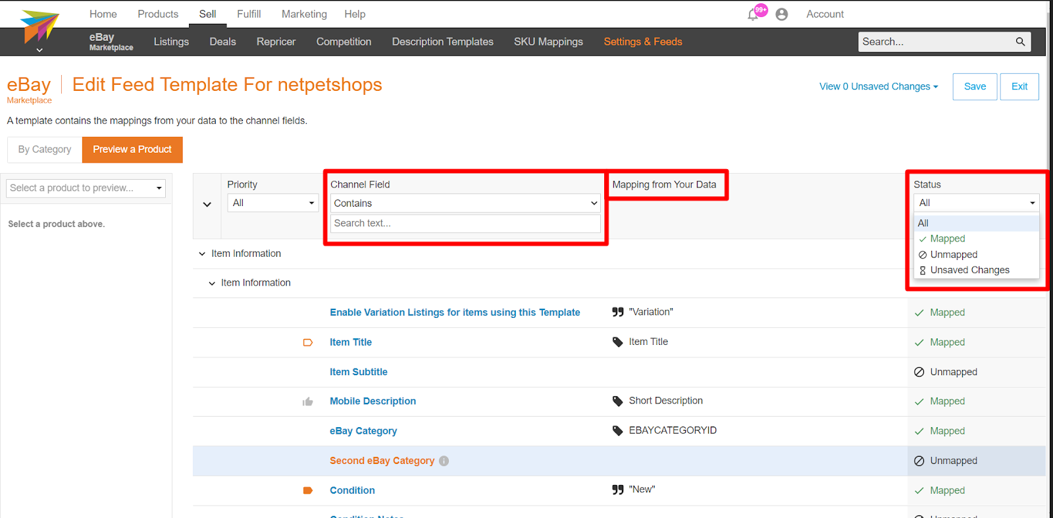Open the Status filter dropdown
Screen dimensions: 1053x518
point(976,203)
